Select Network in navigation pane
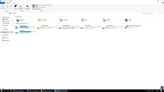Viewport: 164px width, 92px height. (x=6, y=38)
